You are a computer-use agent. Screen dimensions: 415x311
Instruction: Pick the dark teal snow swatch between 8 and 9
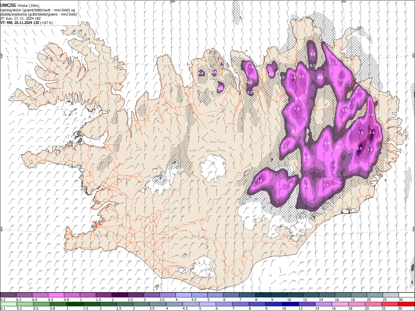pos(263,295)
